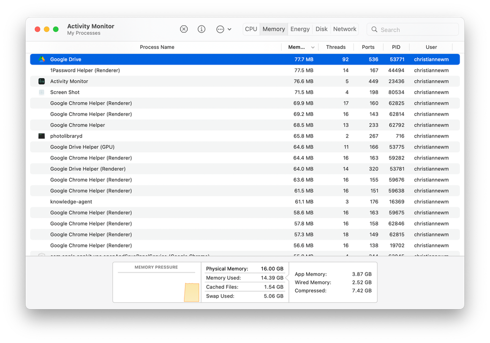Viewport: 490px width, 343px height.
Task: Click the Search magnifier icon
Action: tap(374, 29)
